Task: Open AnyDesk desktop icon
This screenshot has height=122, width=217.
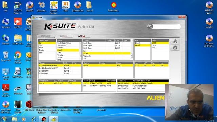Action: 18,23
